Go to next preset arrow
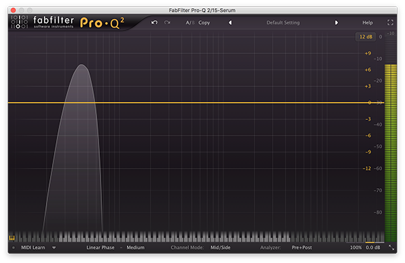This screenshot has width=405, height=263. coord(336,23)
